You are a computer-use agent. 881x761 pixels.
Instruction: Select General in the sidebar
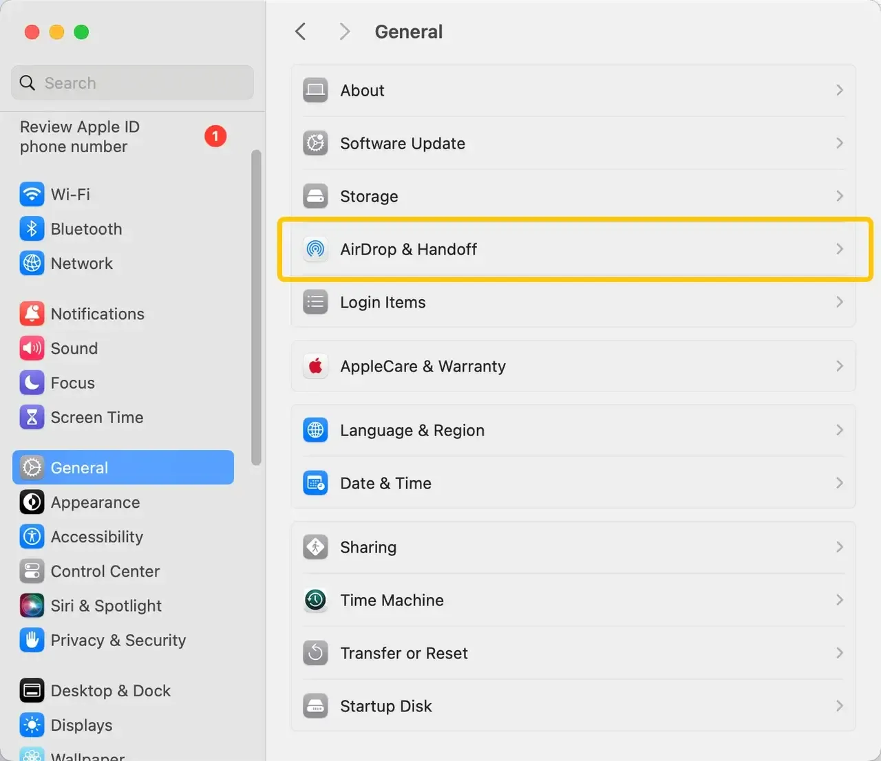tap(123, 467)
